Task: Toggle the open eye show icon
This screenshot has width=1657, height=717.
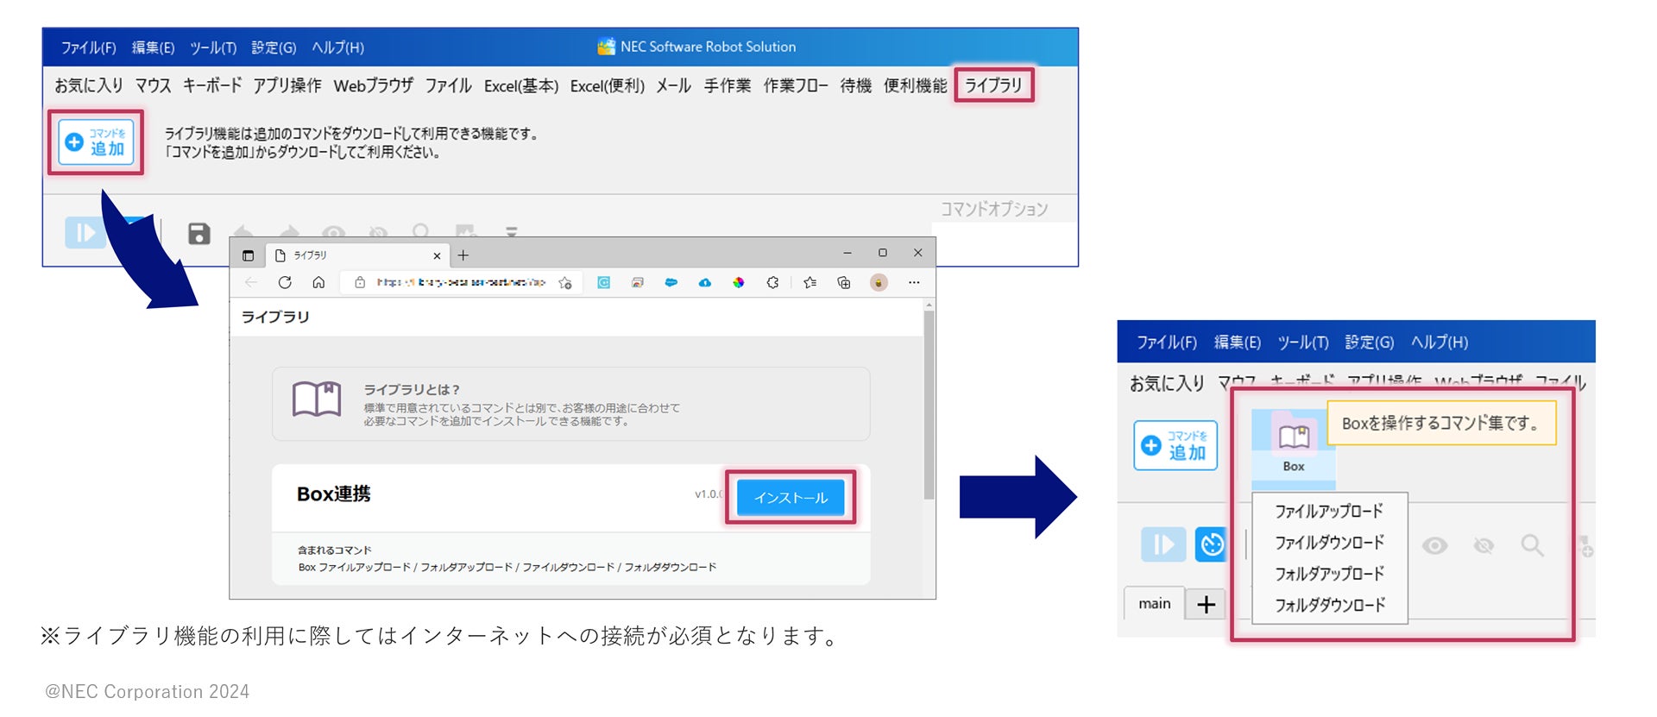Action: (1435, 545)
